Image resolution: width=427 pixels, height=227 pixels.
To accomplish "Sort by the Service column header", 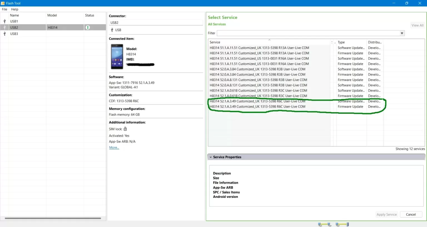I will coord(269,42).
